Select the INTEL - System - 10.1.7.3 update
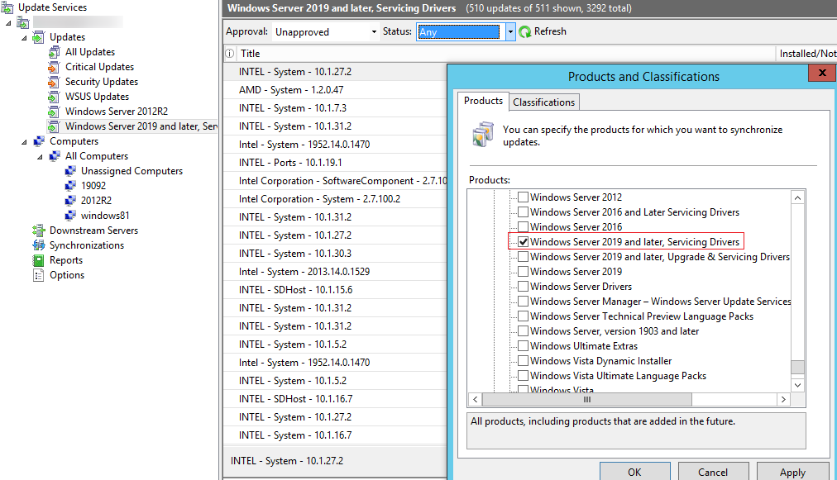Image resolution: width=837 pixels, height=480 pixels. (335, 108)
